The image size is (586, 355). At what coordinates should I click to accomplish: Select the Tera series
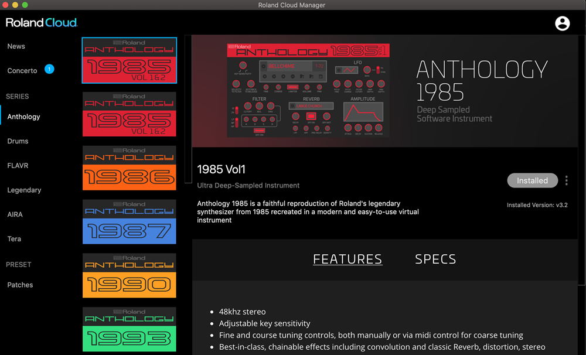coord(14,239)
